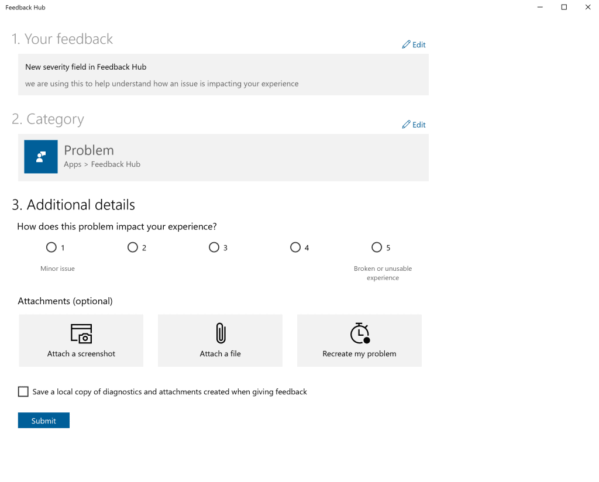Image resolution: width=599 pixels, height=482 pixels.
Task: Select severity rating 4 radio button
Action: tap(295, 247)
